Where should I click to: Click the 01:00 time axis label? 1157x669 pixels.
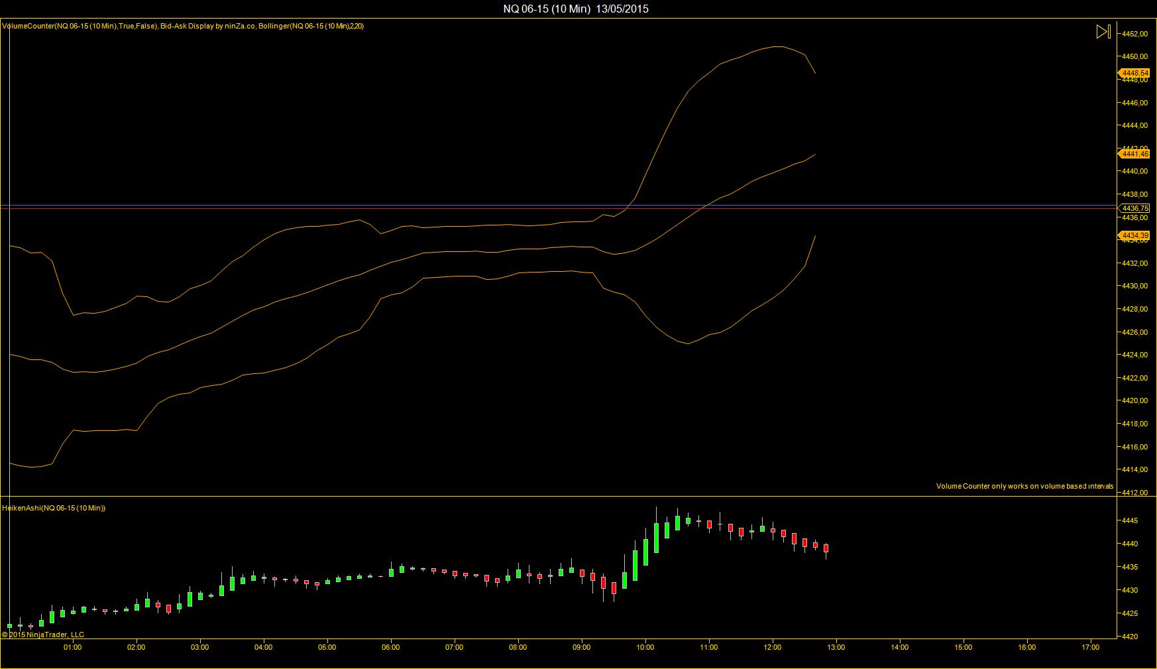[73, 648]
